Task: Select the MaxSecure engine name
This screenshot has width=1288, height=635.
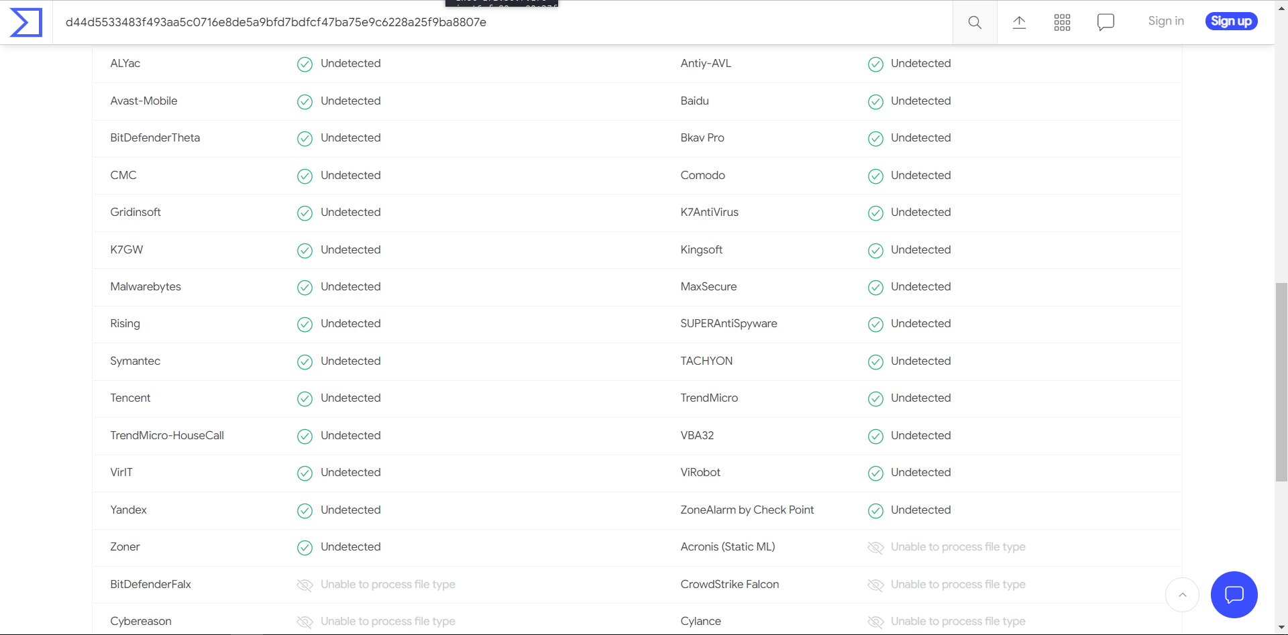Action: tap(708, 286)
